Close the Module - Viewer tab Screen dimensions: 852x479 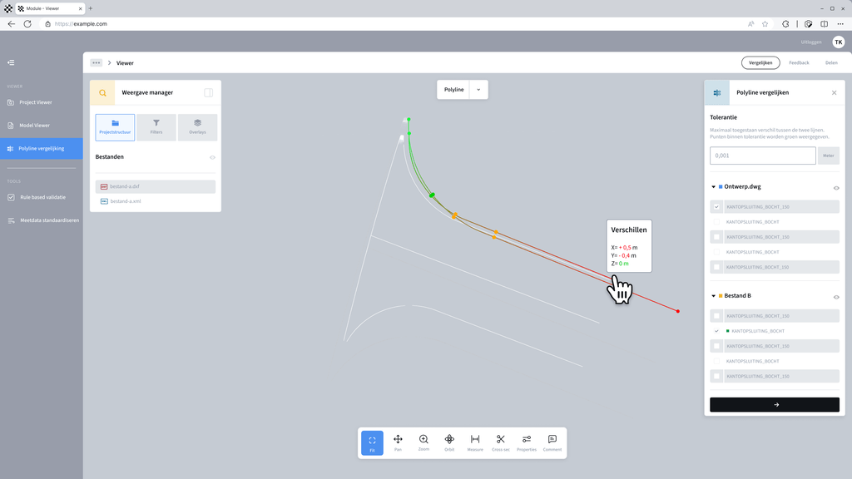[x=81, y=8]
